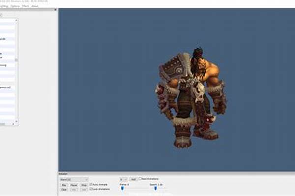295x196 pixels.
Task: Click the file list scroll up arrow
Action: click(x=16, y=20)
